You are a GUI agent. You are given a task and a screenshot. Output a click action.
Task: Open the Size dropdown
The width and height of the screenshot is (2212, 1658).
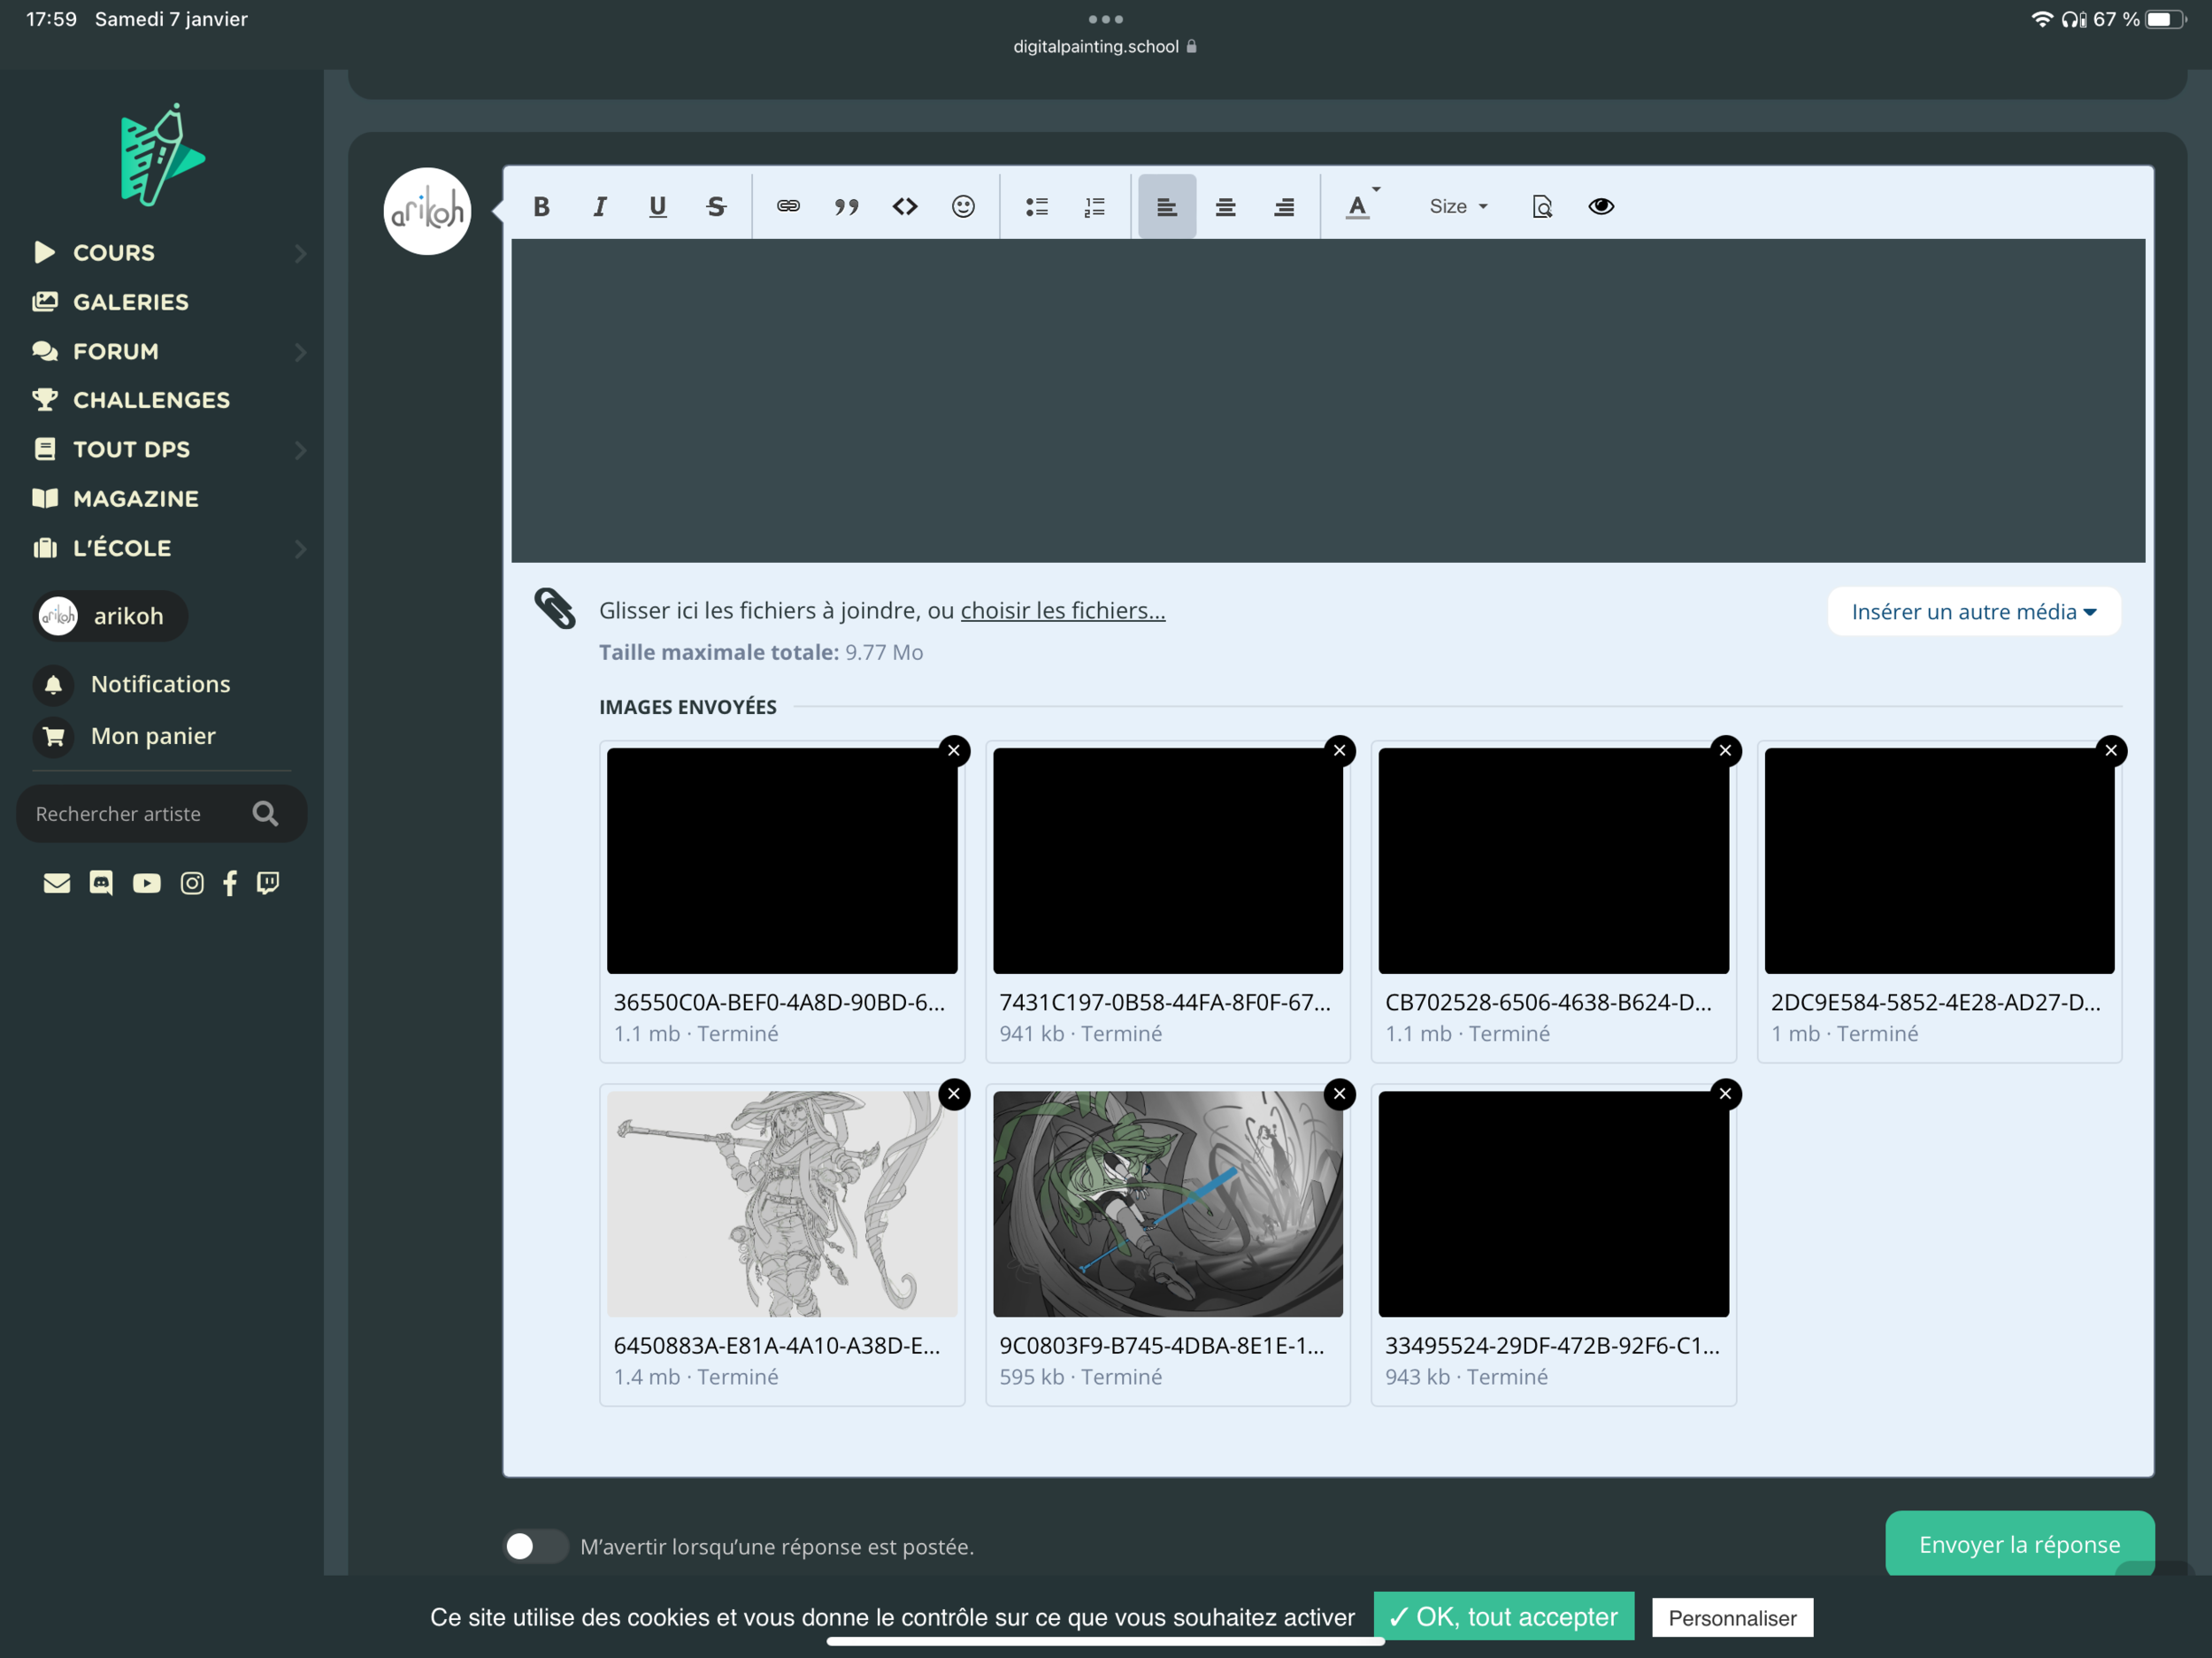click(x=1457, y=207)
